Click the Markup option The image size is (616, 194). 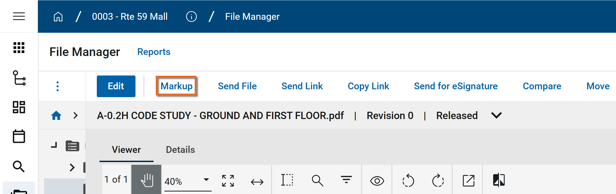176,86
